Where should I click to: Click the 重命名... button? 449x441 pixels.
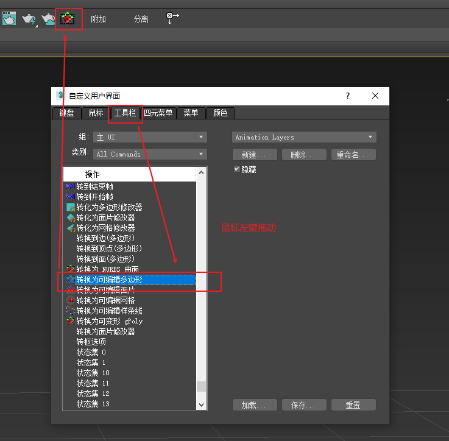(x=353, y=155)
